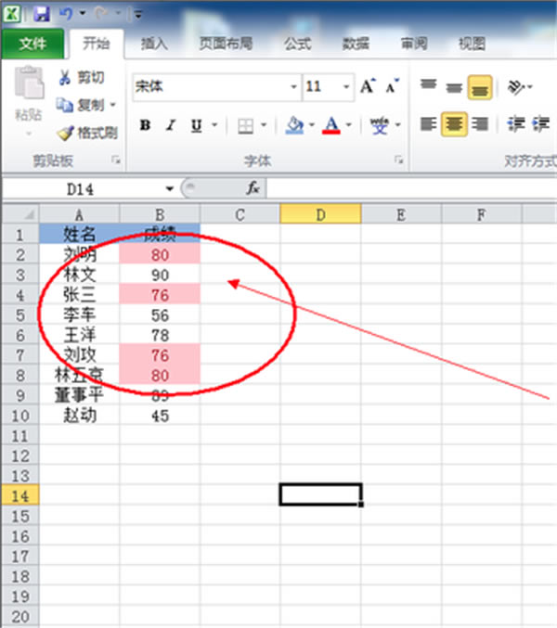Select row 14 header
Image resolution: width=557 pixels, height=628 pixels.
20,496
